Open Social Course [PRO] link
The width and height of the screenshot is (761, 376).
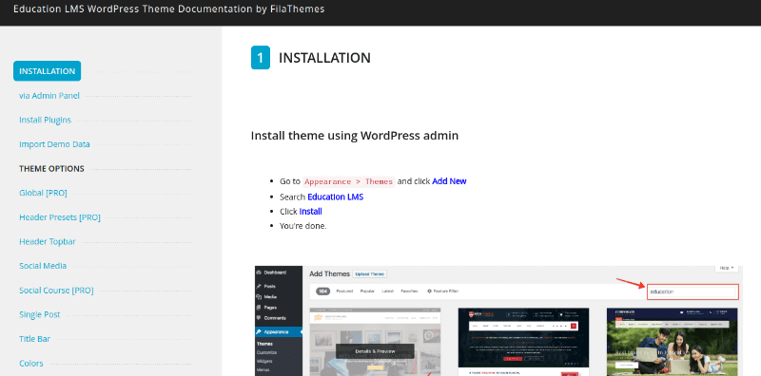pyautogui.click(x=56, y=291)
